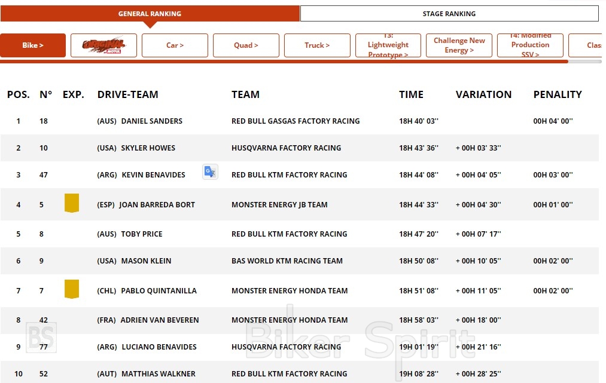The width and height of the screenshot is (606, 383).
Task: Click the yellow flag icon for Pablo Quintanilla
Action: pos(72,289)
